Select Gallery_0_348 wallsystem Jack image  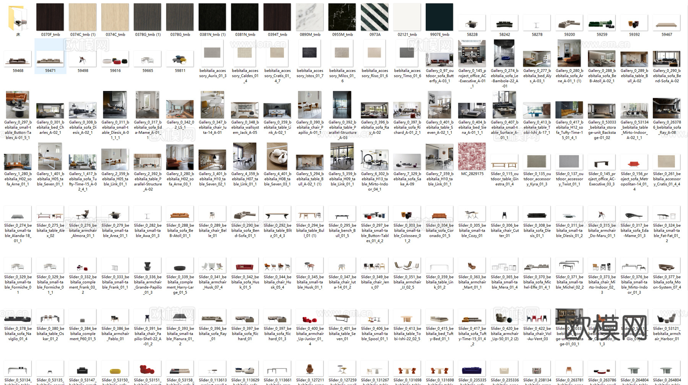coord(245,111)
